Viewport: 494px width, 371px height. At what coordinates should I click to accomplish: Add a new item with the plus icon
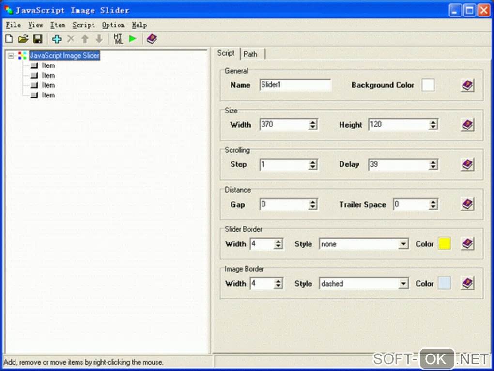[x=57, y=39]
